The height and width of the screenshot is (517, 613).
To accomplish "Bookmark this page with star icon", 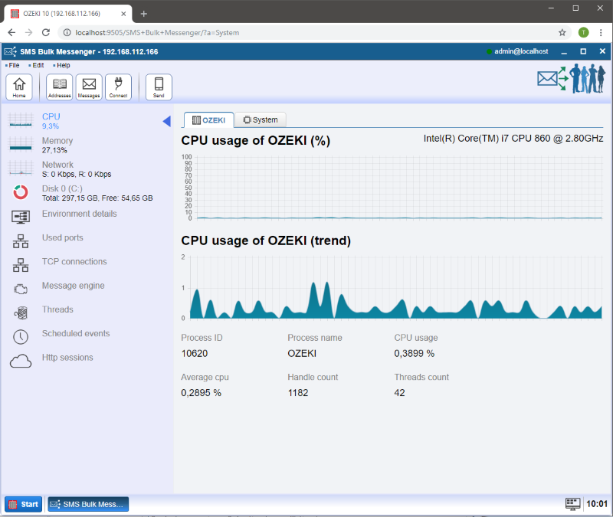I will coord(562,32).
